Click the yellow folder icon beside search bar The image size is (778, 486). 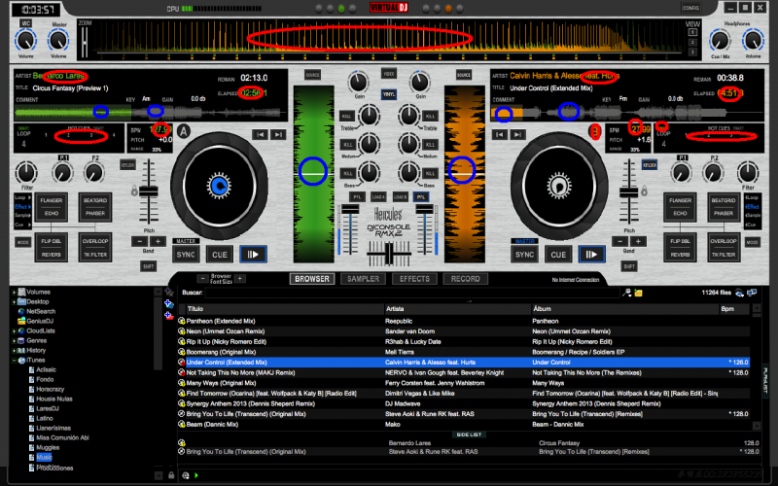pyautogui.click(x=638, y=294)
